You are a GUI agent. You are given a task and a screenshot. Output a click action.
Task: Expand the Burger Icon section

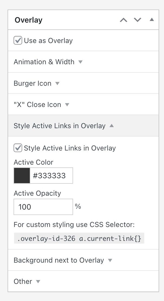(x=32, y=83)
